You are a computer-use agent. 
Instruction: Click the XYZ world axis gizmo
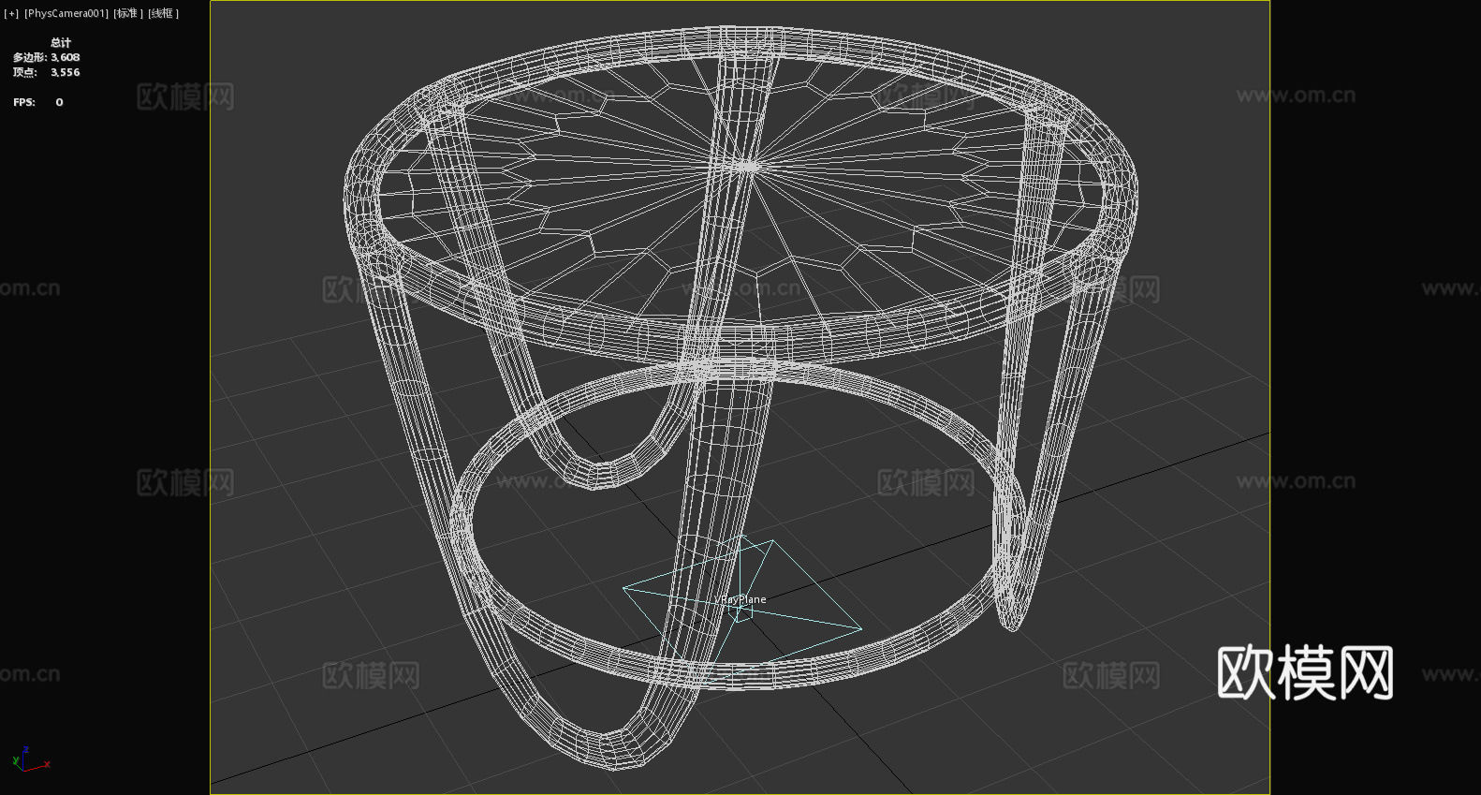(x=31, y=759)
